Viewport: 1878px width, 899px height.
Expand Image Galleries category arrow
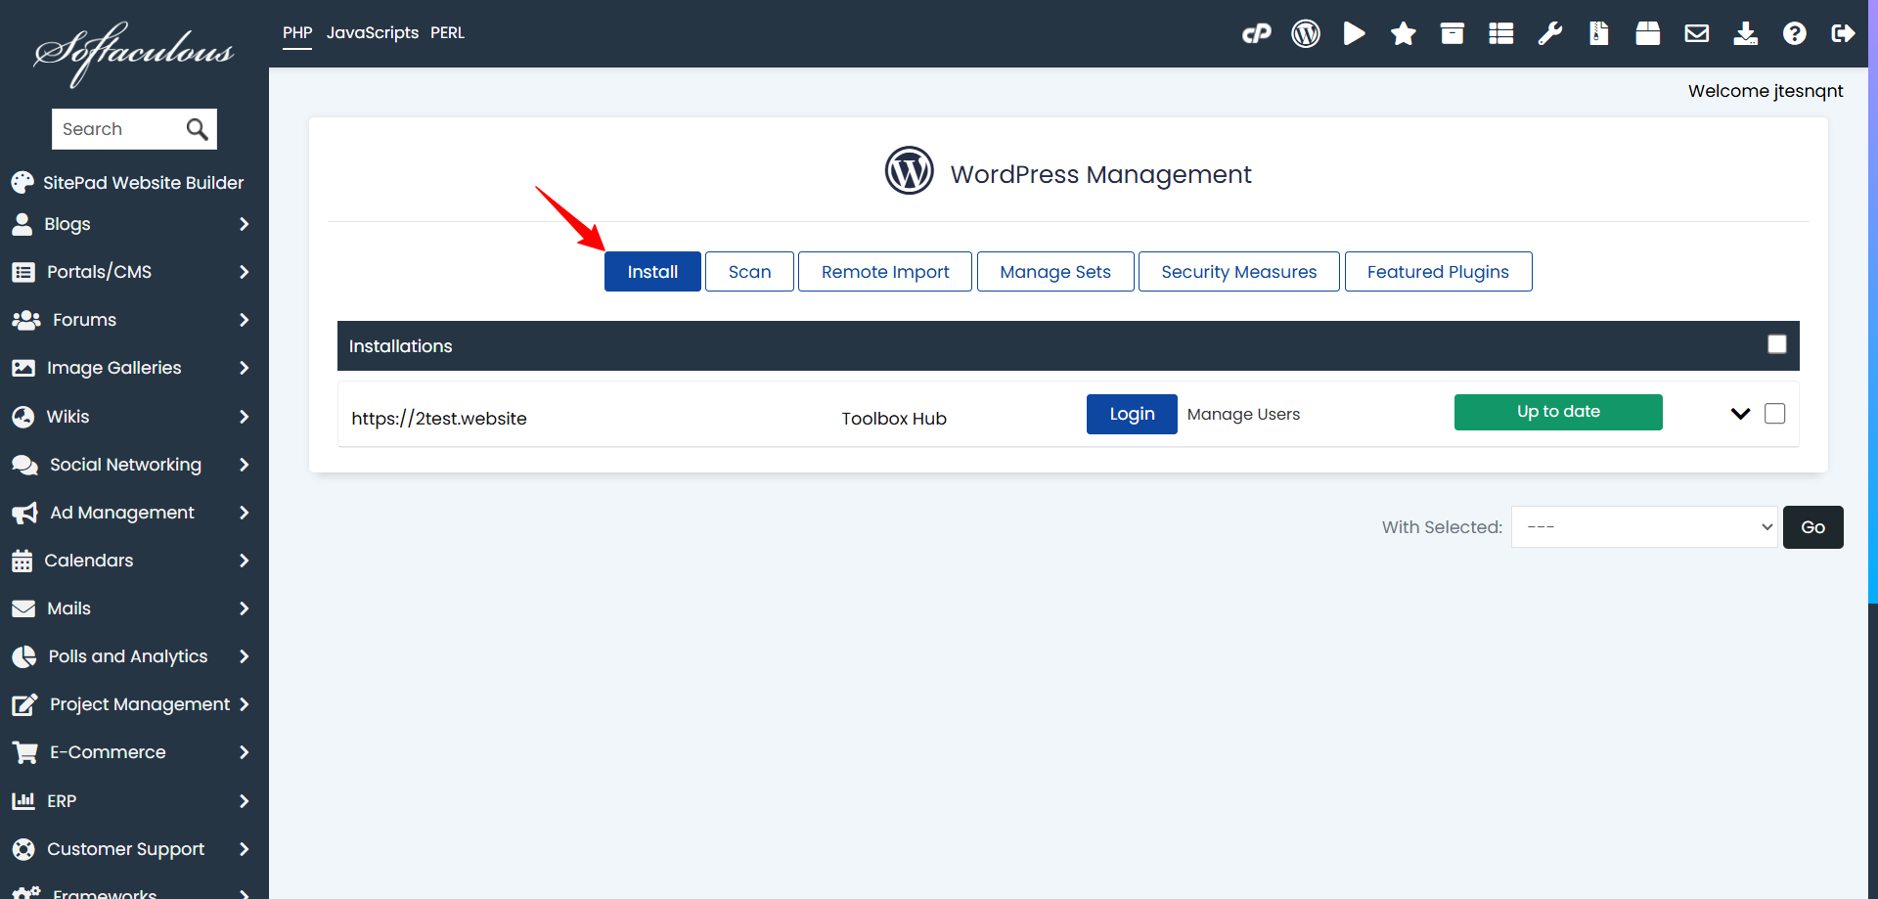pyautogui.click(x=244, y=368)
